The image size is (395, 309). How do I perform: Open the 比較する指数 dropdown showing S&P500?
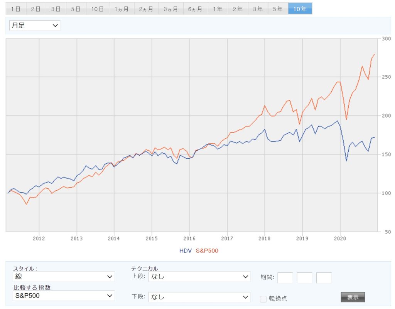click(64, 296)
